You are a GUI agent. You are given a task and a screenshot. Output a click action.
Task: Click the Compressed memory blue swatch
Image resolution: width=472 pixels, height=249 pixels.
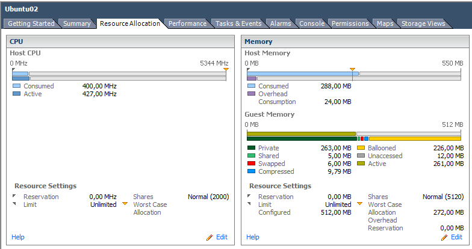pyautogui.click(x=251, y=171)
